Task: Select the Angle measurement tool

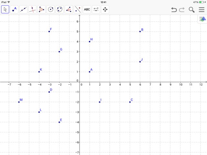Action: (x=69, y=9)
